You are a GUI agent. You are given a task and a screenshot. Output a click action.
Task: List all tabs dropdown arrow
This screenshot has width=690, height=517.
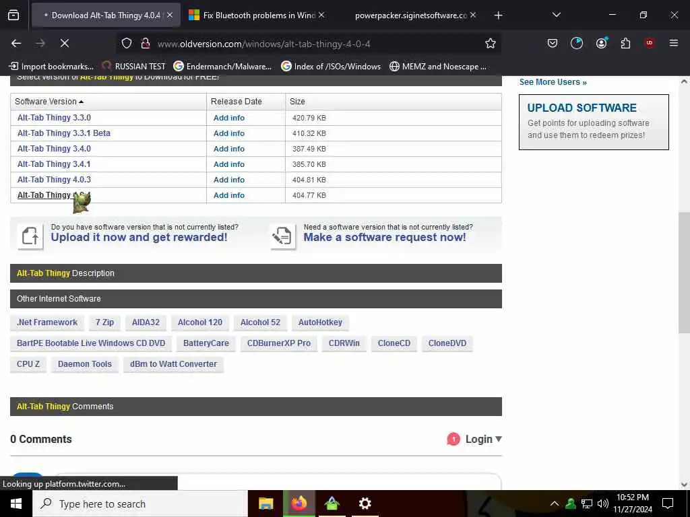[556, 15]
